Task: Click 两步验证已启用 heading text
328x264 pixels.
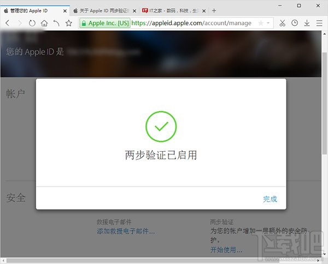Action: point(161,155)
